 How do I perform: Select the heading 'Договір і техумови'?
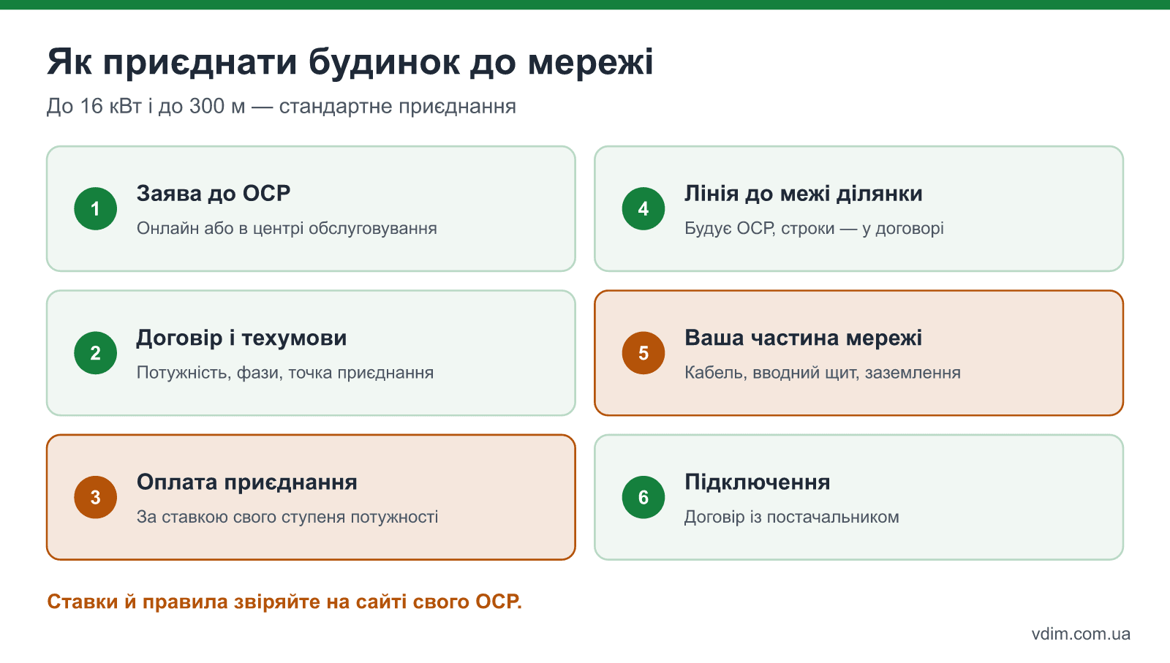coord(241,338)
